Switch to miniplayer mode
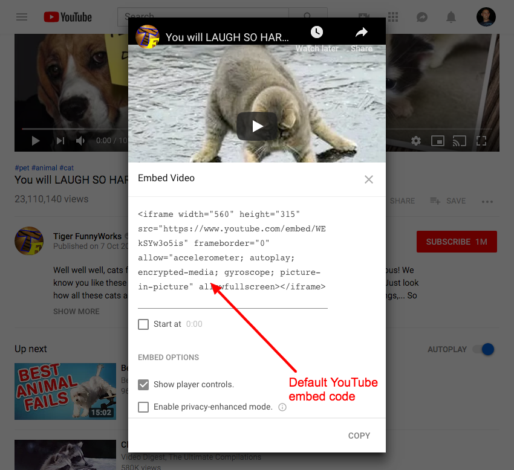The image size is (514, 470). tap(438, 141)
